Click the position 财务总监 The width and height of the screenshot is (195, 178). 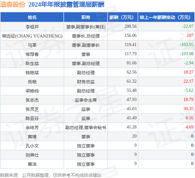pos(86,82)
